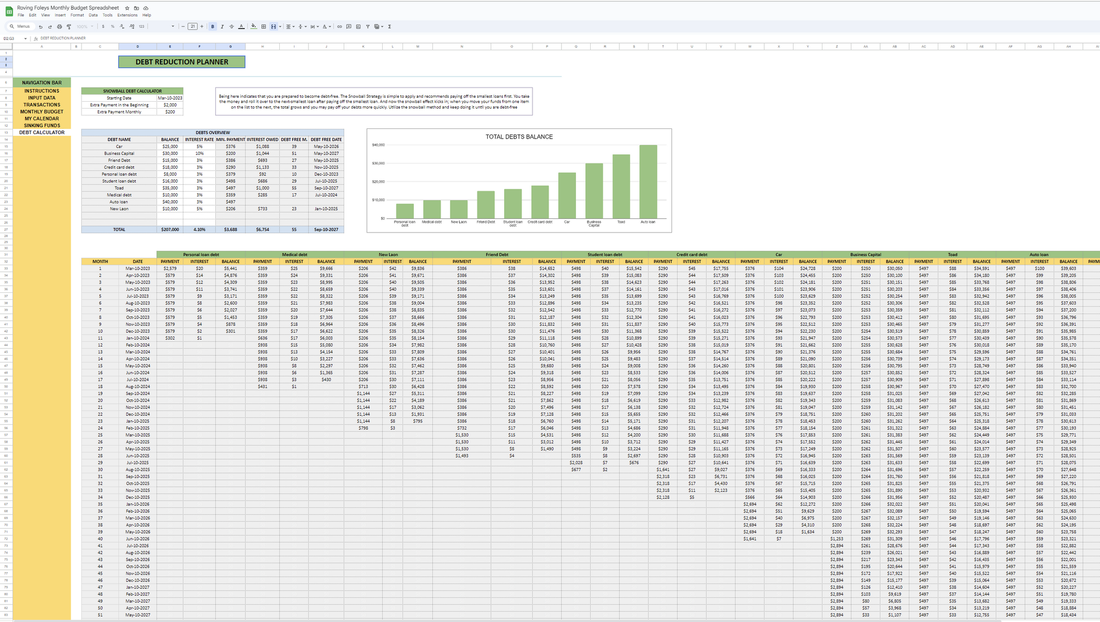
Task: Click the functions sigma icon
Action: pos(389,27)
